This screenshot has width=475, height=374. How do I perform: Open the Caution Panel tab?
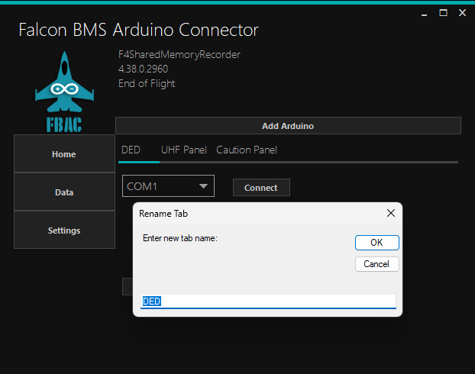pyautogui.click(x=247, y=150)
